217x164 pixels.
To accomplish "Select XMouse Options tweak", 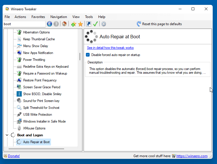I will (34, 128).
